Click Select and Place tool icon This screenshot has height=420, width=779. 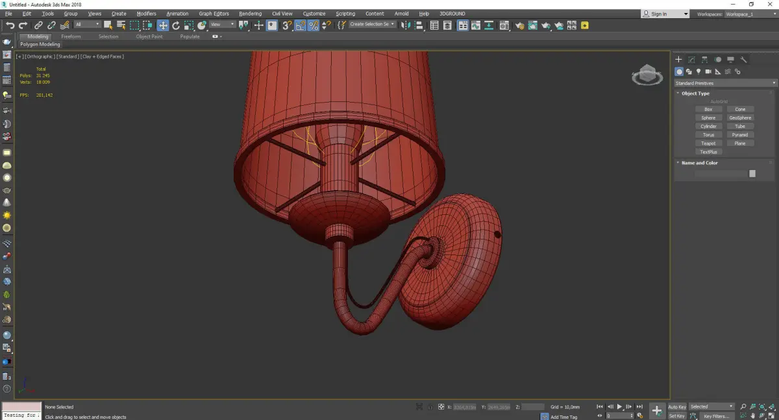pyautogui.click(x=202, y=25)
